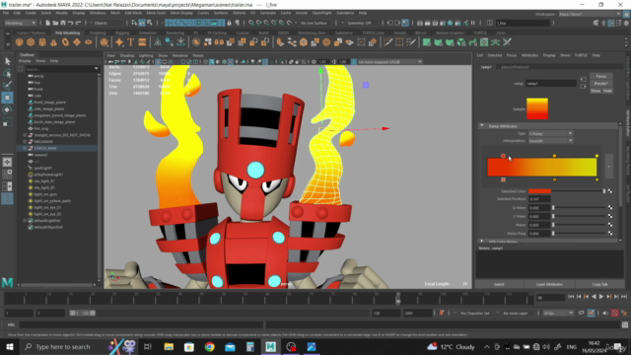Click the Load Attributes button
Viewport: 631px width, 355px height.
point(549,284)
